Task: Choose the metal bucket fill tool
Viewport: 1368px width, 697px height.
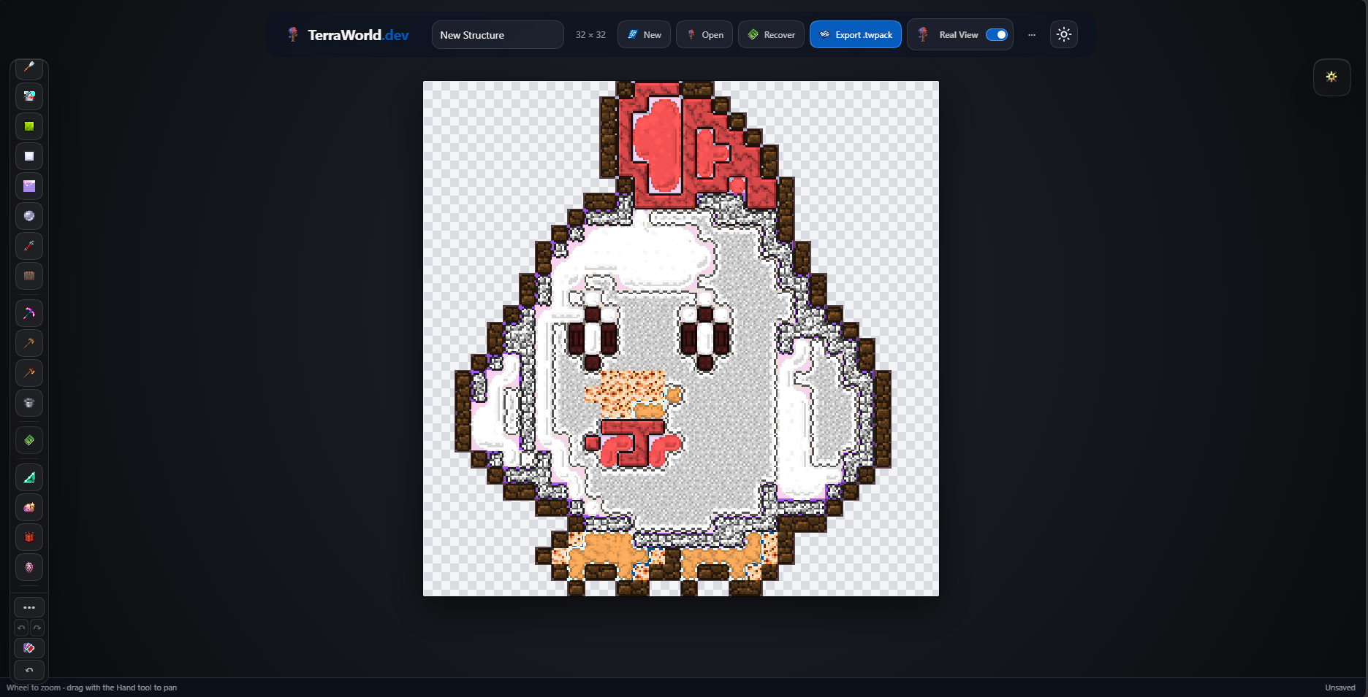Action: pos(29,403)
